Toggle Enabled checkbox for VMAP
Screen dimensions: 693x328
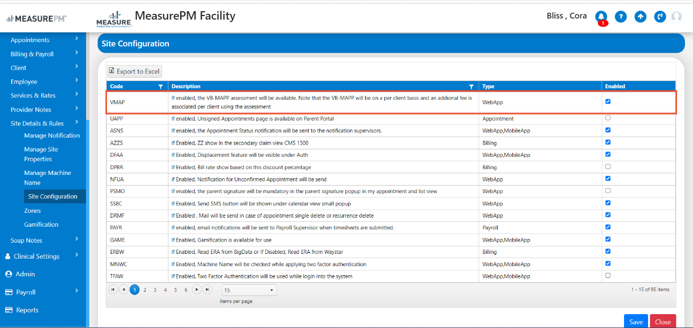click(608, 101)
